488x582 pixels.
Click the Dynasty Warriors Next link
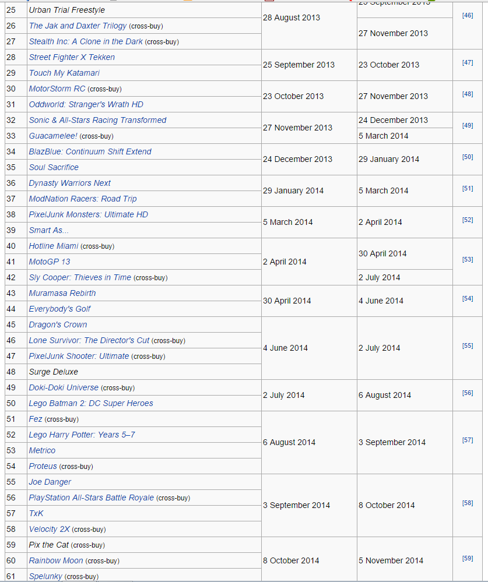coord(70,183)
